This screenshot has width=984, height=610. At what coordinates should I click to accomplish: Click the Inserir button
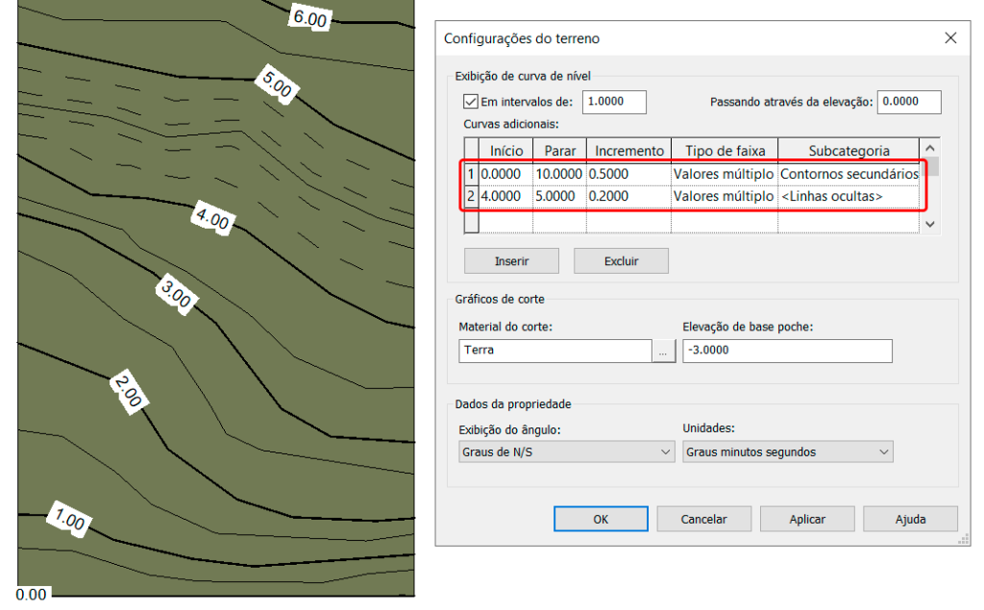tap(511, 260)
